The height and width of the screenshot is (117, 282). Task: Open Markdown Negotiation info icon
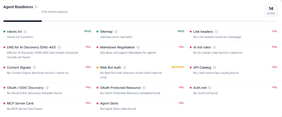pos(138,47)
